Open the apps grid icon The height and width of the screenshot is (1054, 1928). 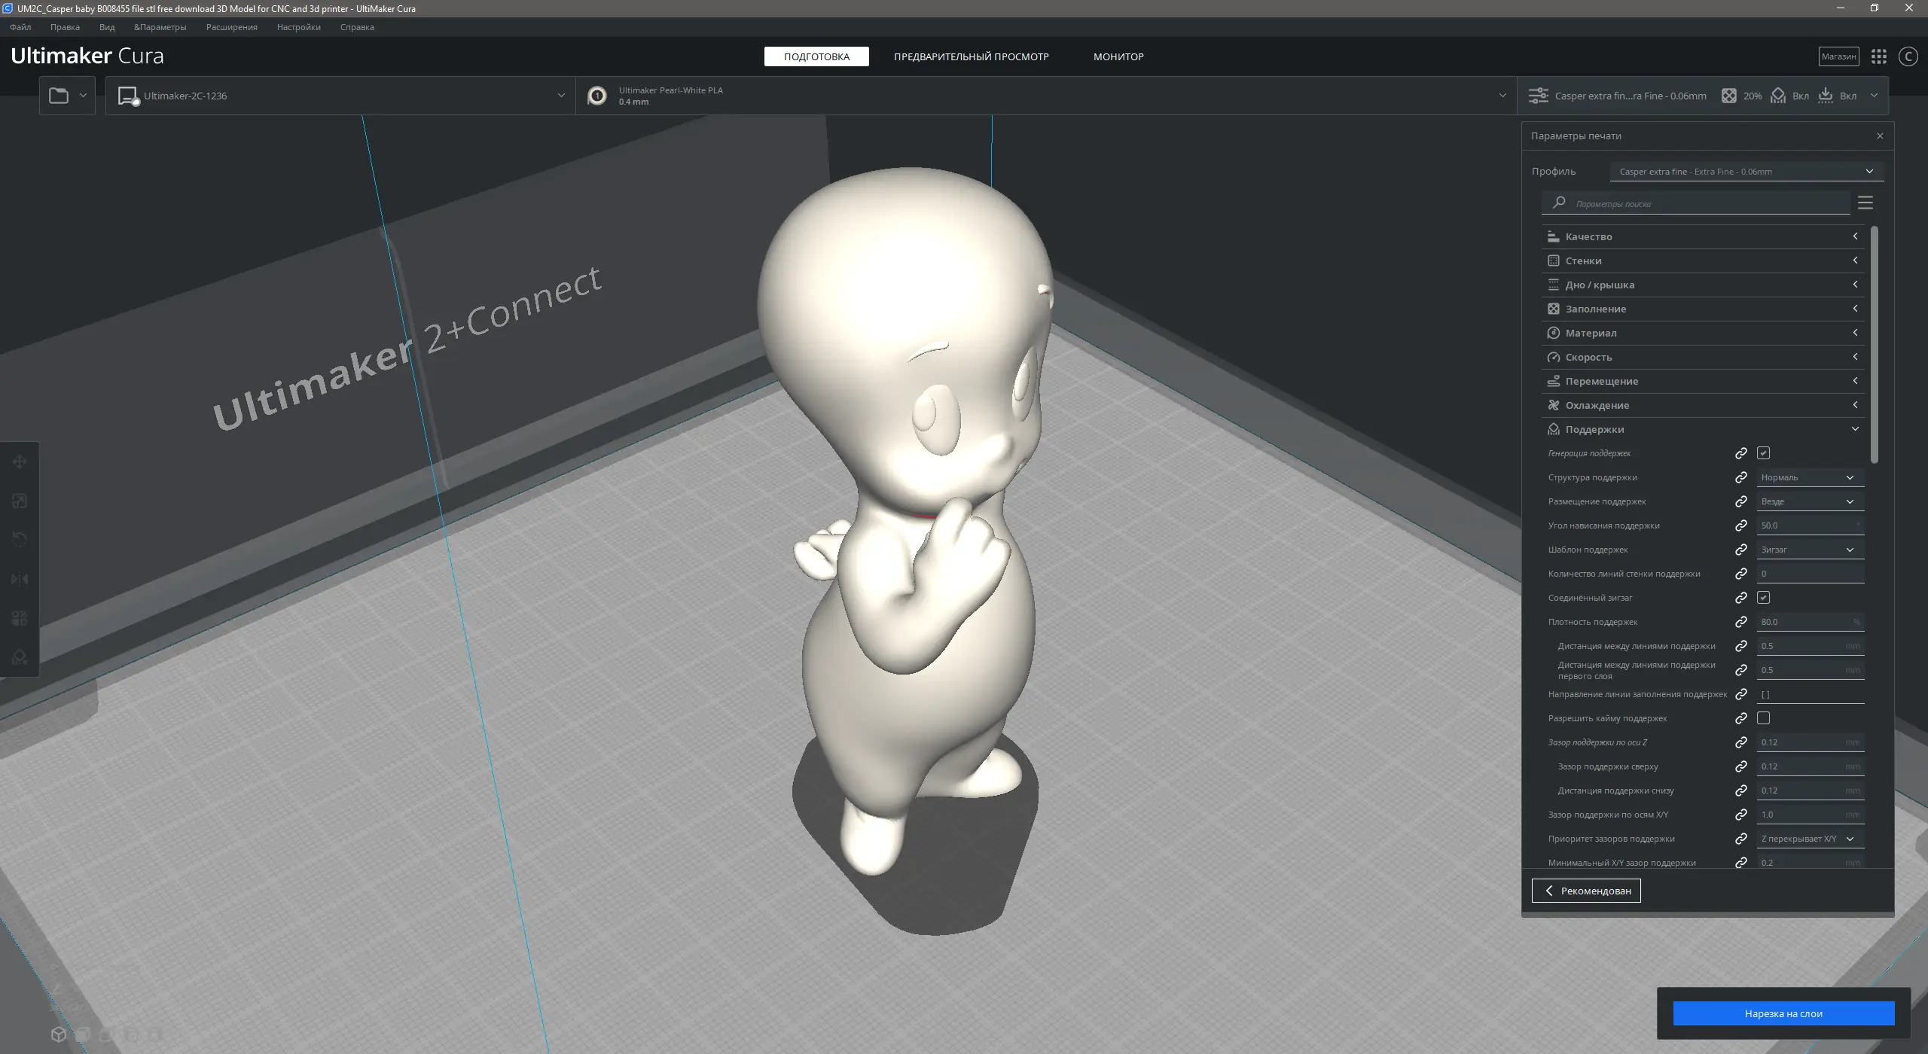point(1878,56)
